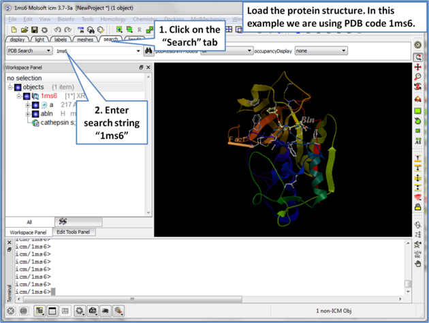Click the eye icon in bottom toolbar
Screen dimensions: 429x323
tap(106, 311)
